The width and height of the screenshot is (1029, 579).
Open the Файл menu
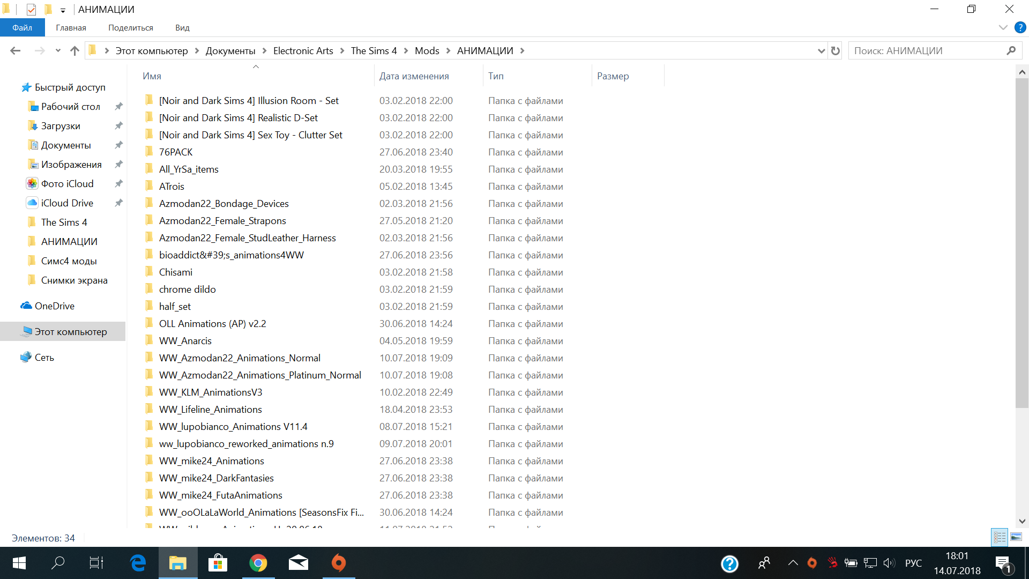pos(22,27)
